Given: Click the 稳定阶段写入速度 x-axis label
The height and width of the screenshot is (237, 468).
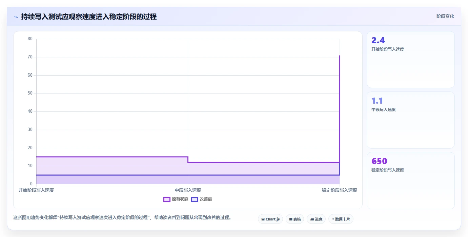Looking at the screenshot, I should coord(339,190).
